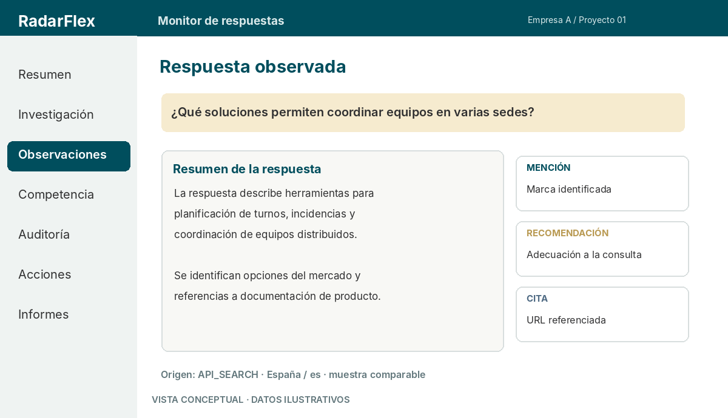728x418 pixels.
Task: Open the CITA card
Action: point(602,314)
